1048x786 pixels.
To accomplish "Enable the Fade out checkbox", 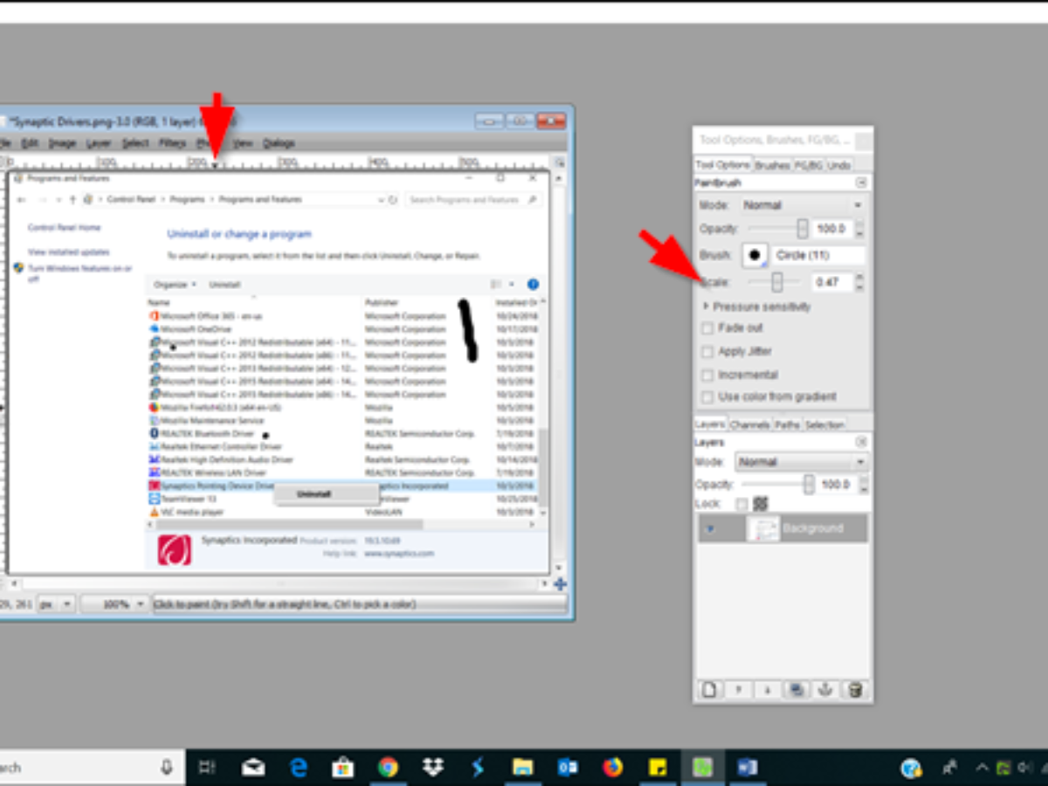I will coord(707,328).
